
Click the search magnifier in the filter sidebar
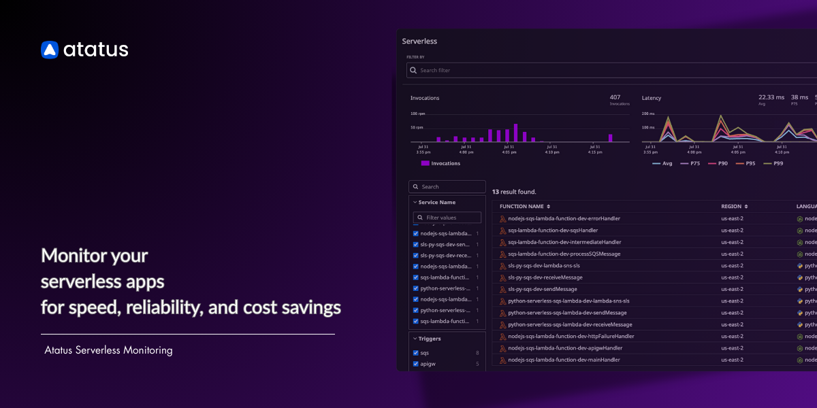coord(415,186)
